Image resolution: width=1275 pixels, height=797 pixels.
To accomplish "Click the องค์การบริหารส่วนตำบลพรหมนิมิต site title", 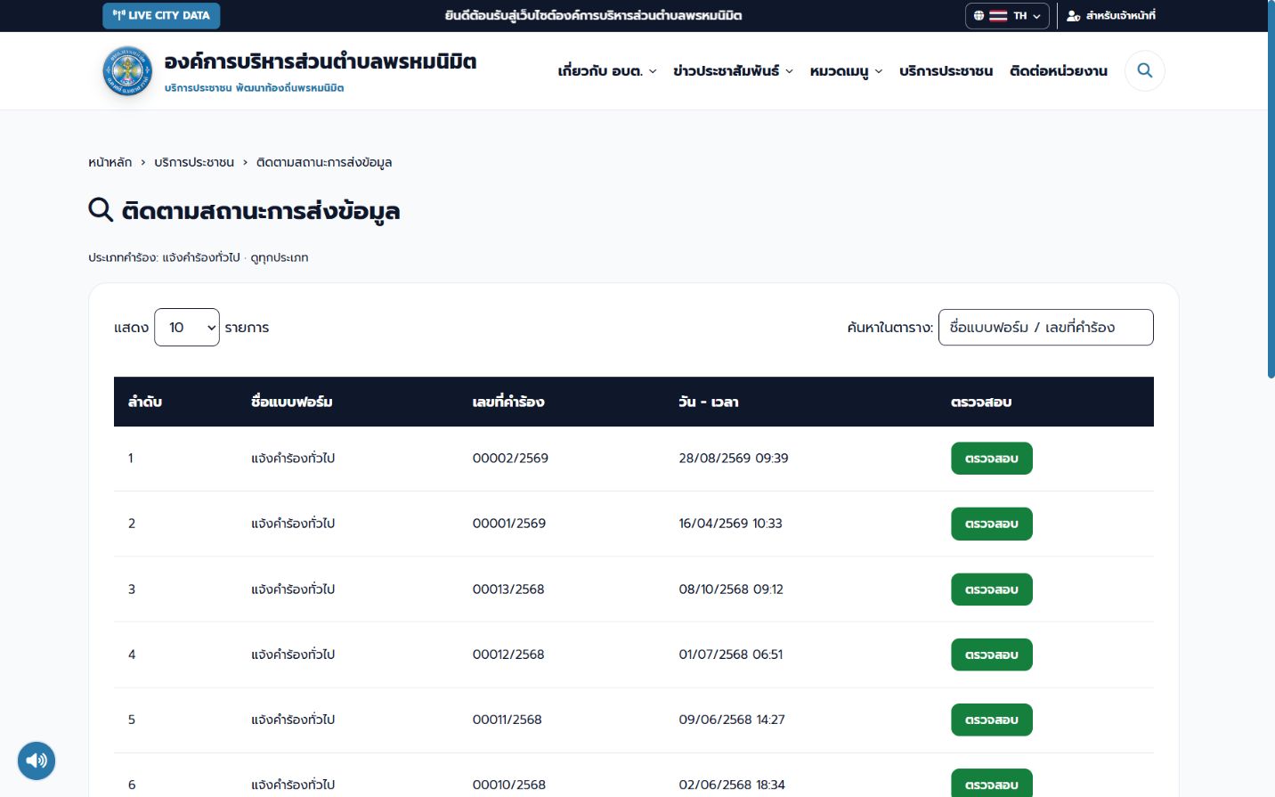I will (321, 61).
